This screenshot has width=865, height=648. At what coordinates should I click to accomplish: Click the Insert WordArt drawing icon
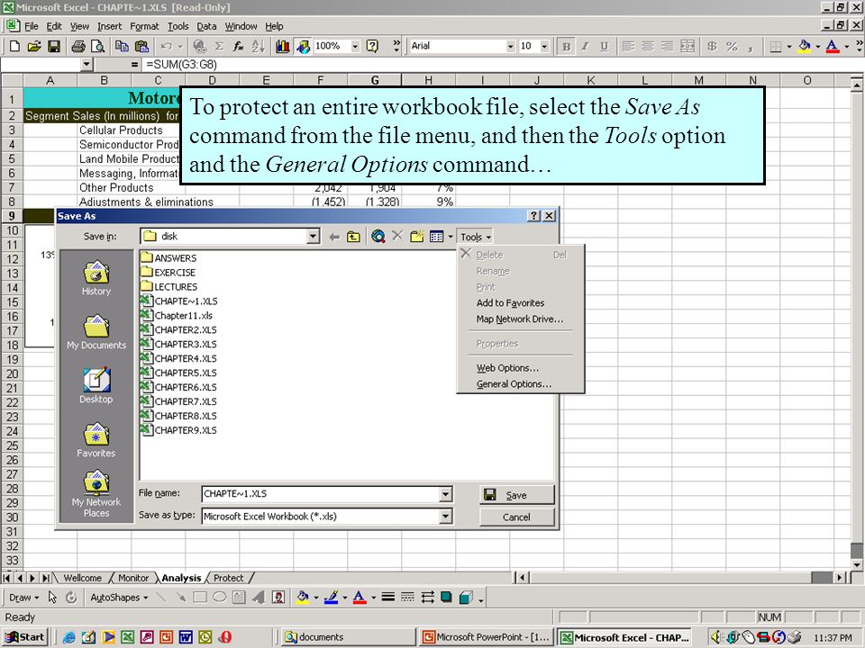(x=259, y=598)
